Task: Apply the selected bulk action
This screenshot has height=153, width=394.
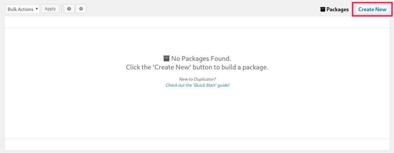Action: 50,9
